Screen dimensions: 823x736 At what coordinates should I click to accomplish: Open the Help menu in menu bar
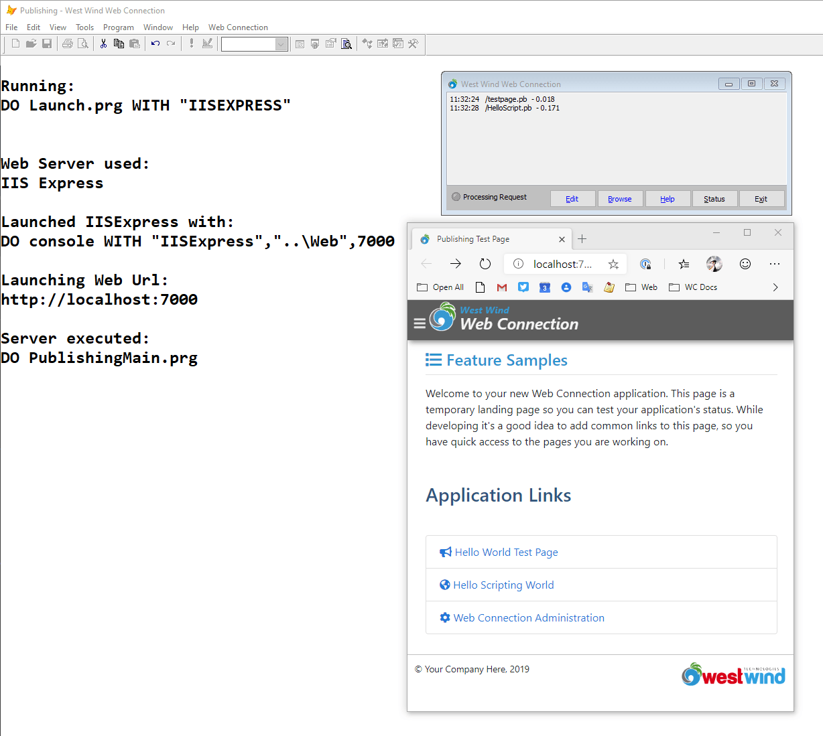tap(190, 27)
